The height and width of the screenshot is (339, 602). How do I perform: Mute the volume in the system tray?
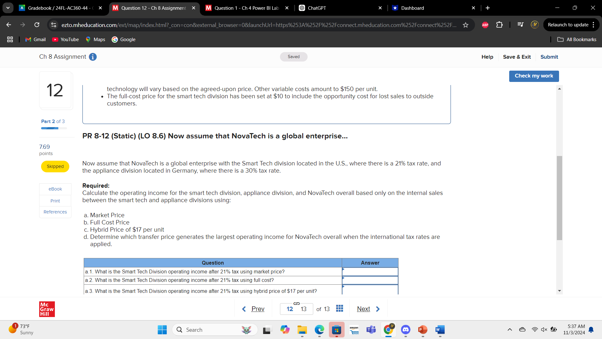(543, 329)
